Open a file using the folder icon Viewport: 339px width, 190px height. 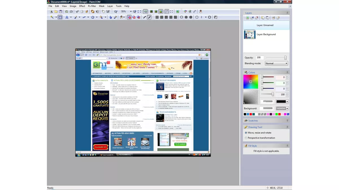coord(56,11)
